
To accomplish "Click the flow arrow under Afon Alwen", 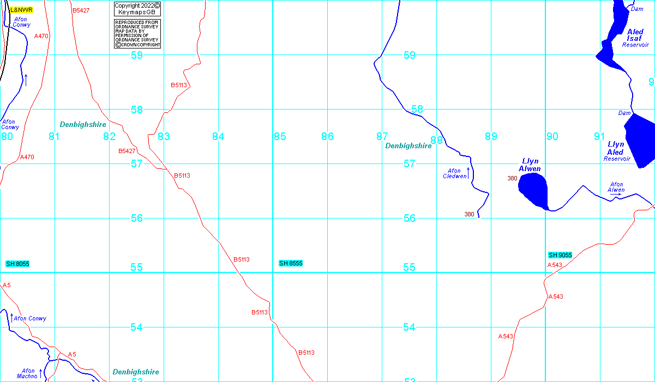I will (x=616, y=195).
